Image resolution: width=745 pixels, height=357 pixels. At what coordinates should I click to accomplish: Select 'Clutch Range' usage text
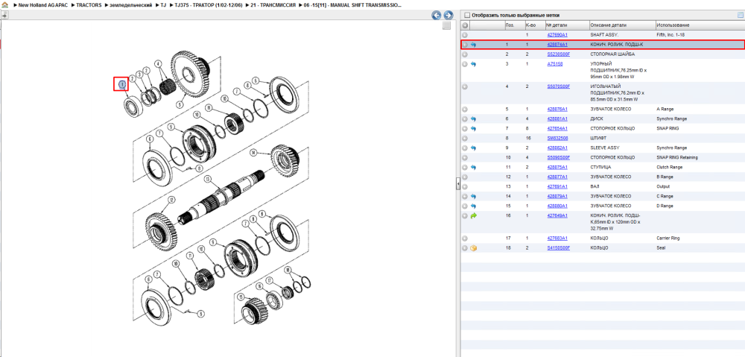point(670,168)
